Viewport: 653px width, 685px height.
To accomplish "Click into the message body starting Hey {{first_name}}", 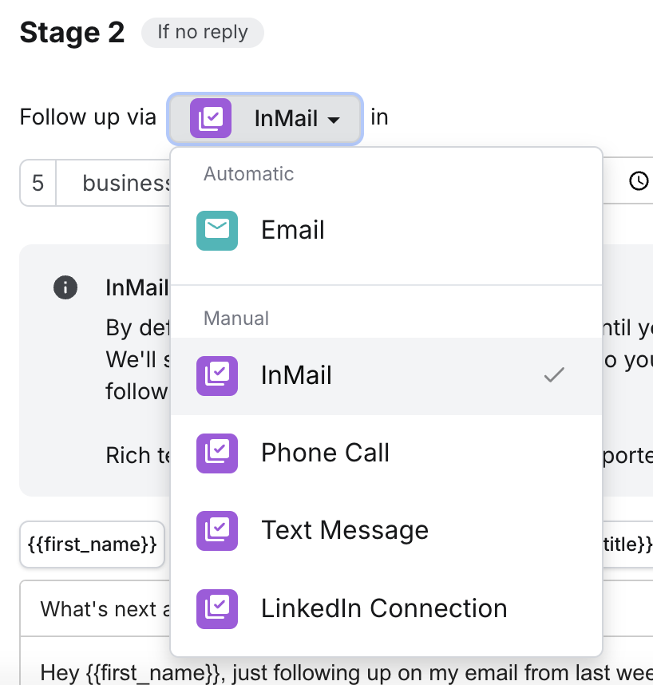I will (336, 672).
